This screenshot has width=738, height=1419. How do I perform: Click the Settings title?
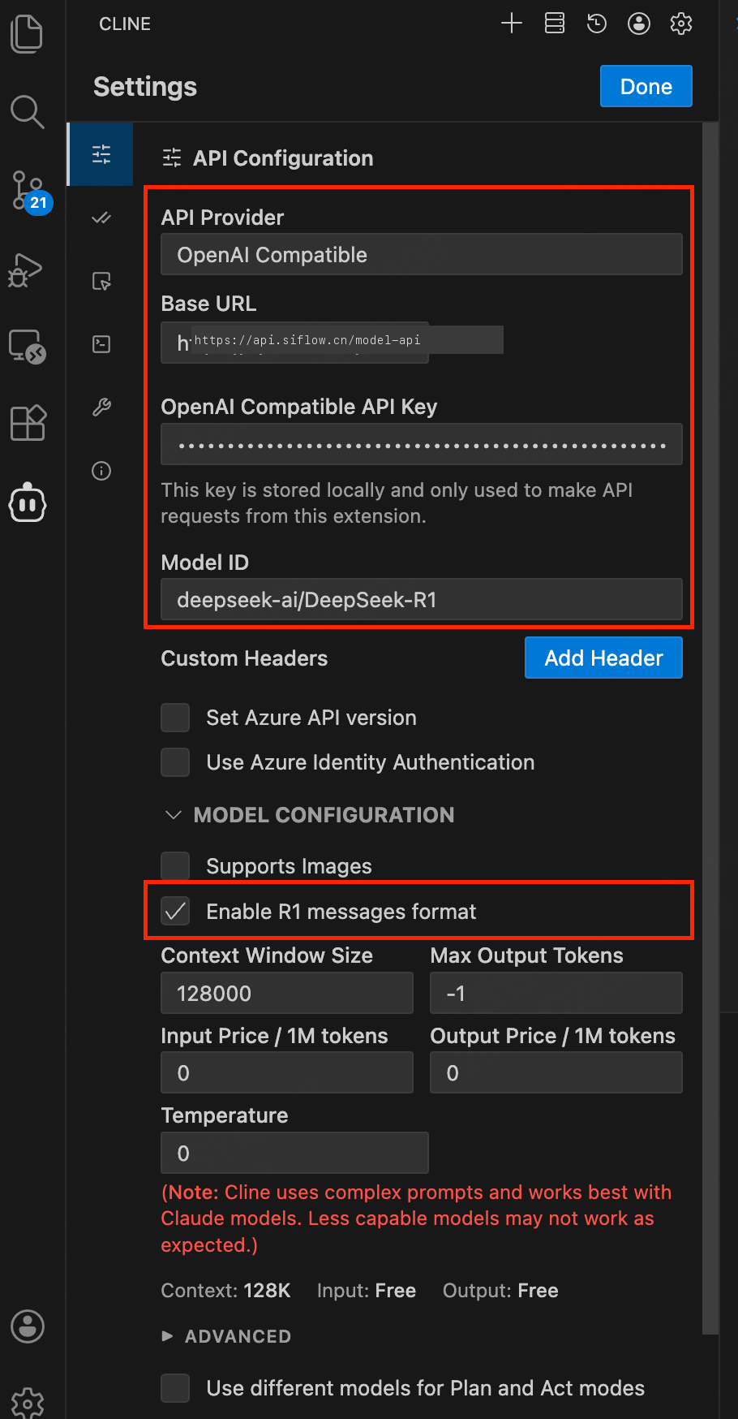click(145, 87)
